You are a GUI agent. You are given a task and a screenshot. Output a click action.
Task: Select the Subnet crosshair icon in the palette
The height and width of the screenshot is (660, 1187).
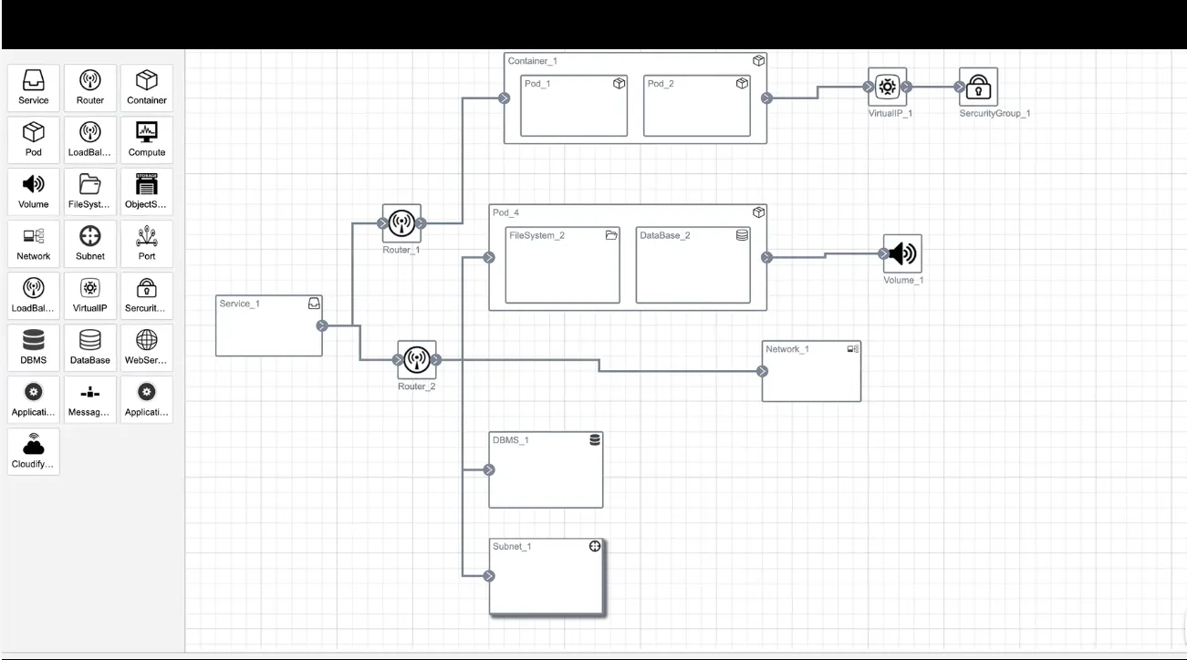click(x=90, y=244)
